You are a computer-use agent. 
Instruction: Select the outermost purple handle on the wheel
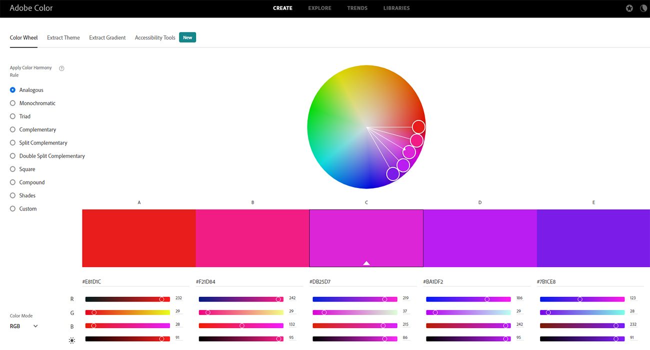(x=393, y=173)
